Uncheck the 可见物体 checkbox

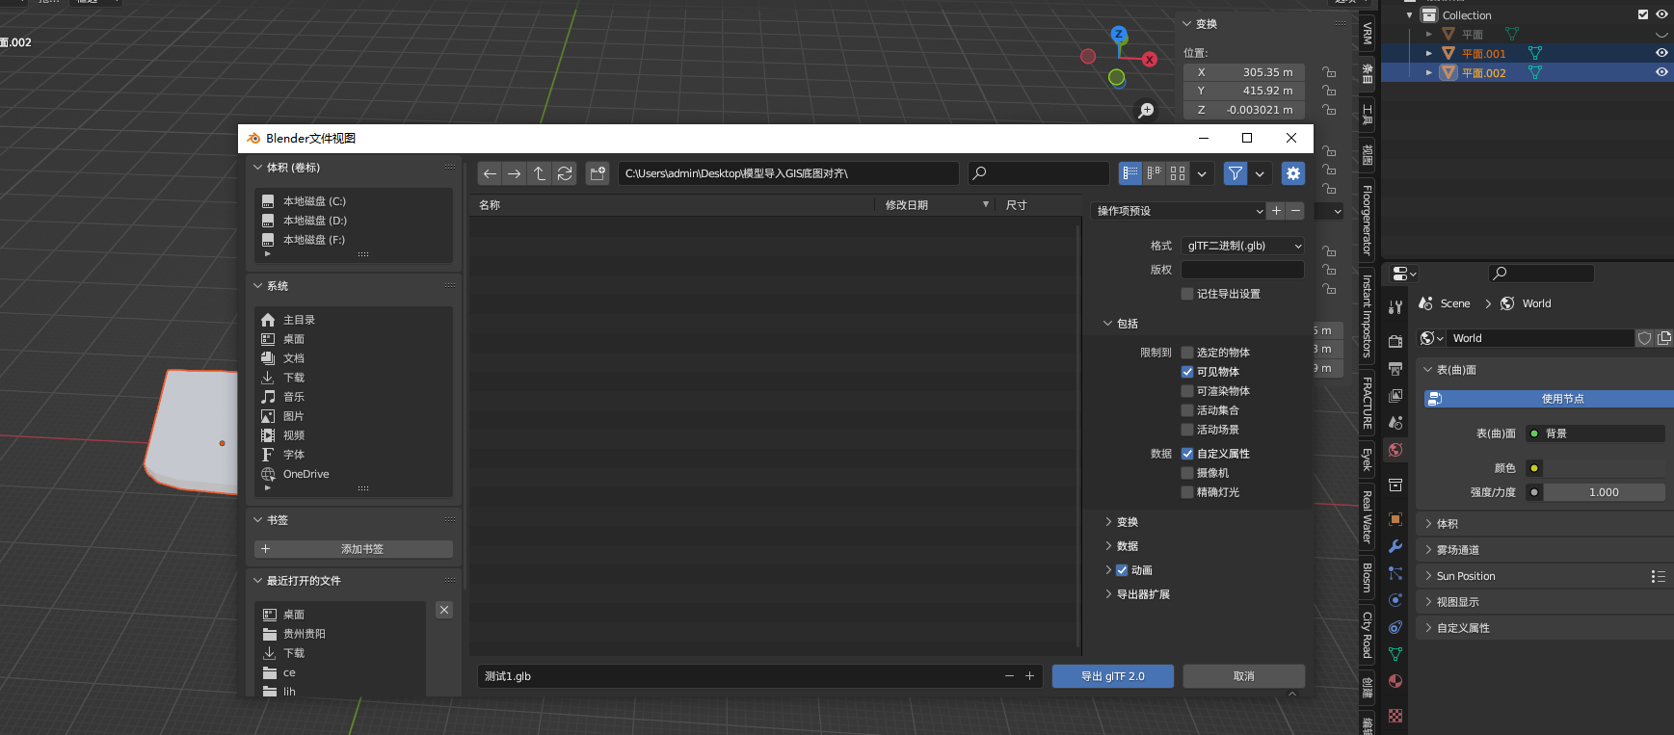point(1187,372)
